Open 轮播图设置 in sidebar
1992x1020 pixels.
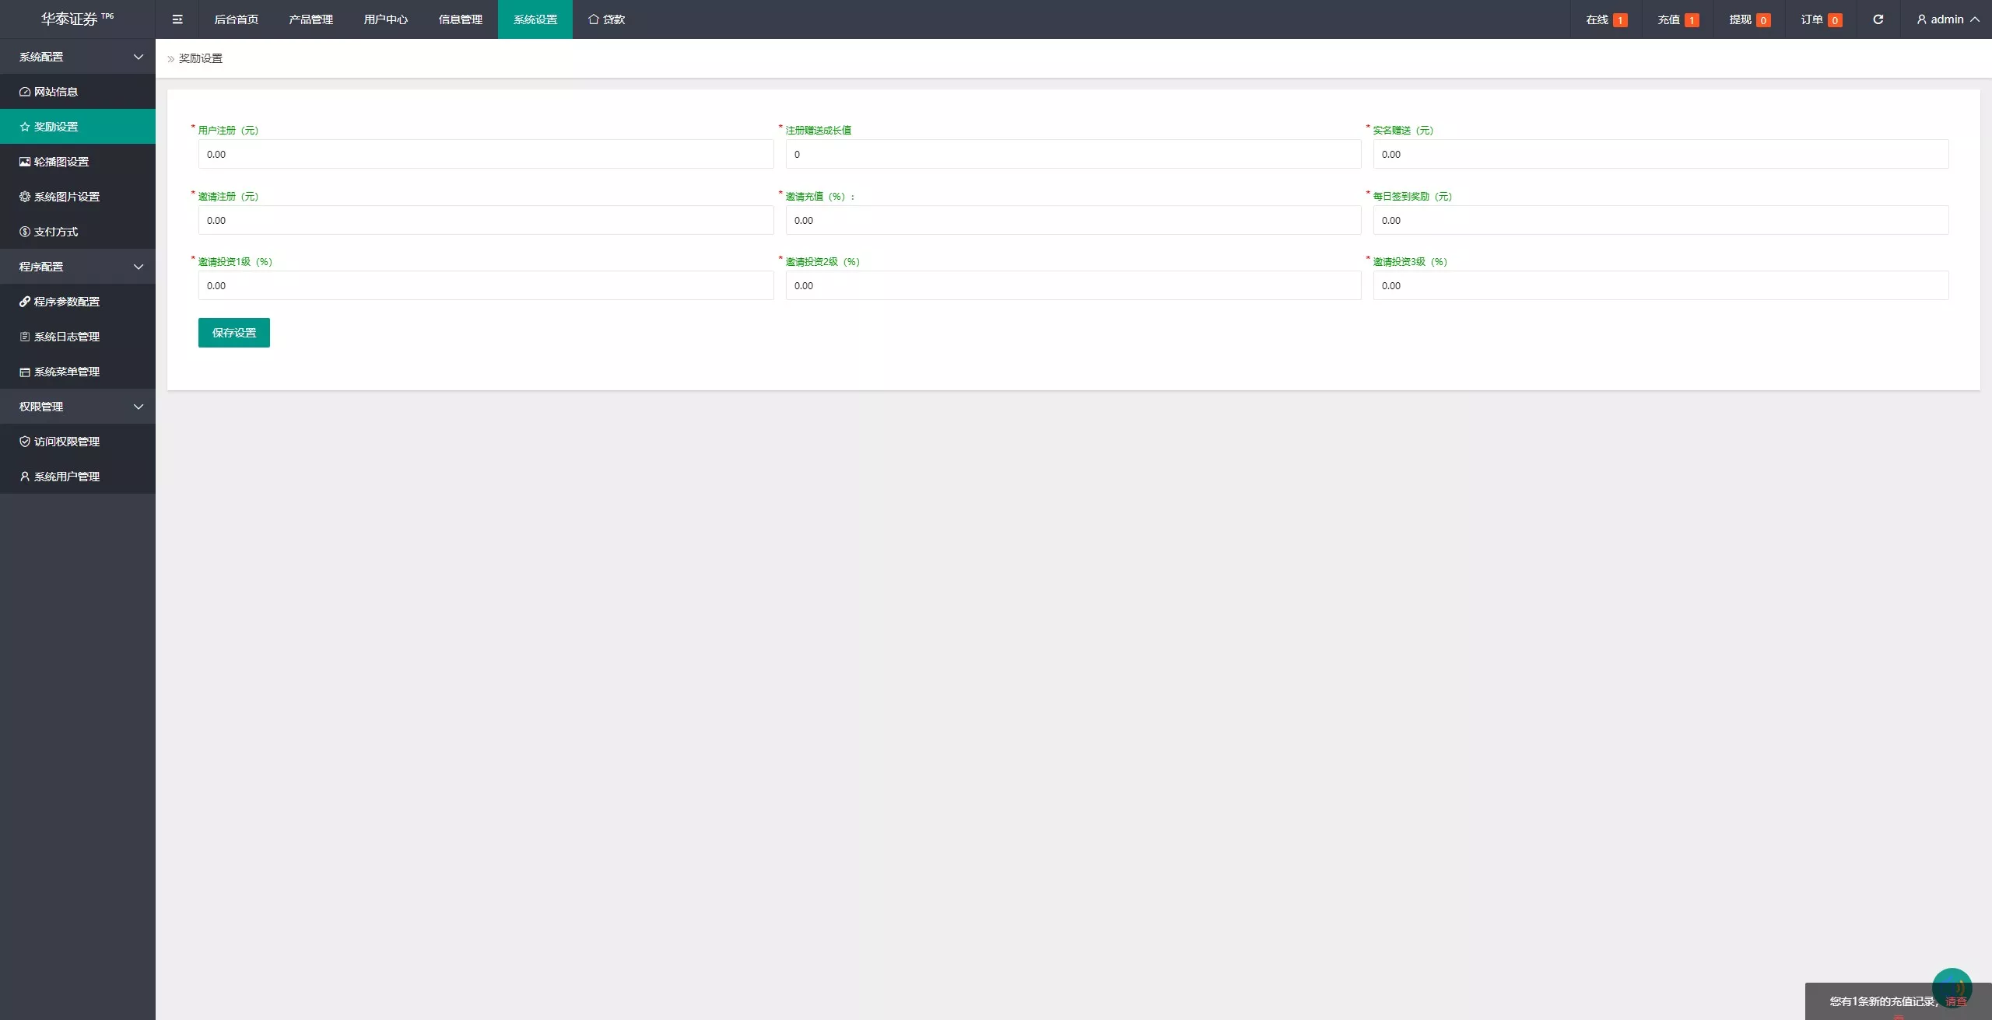(78, 162)
